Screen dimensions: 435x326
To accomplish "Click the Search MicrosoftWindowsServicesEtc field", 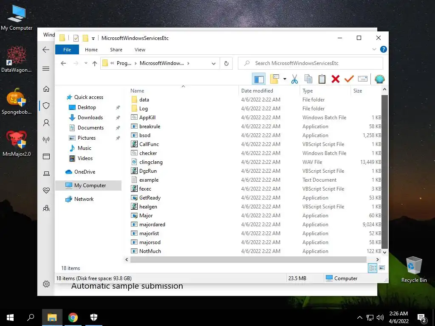I will coord(311,63).
